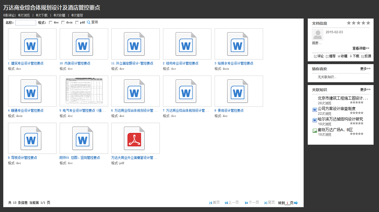Click the 反馈 feedback icon
This screenshot has width=379, height=212.
tap(363, 56)
